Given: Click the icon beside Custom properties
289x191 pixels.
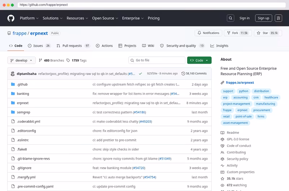Looking at the screenshot, I should (x=223, y=172).
